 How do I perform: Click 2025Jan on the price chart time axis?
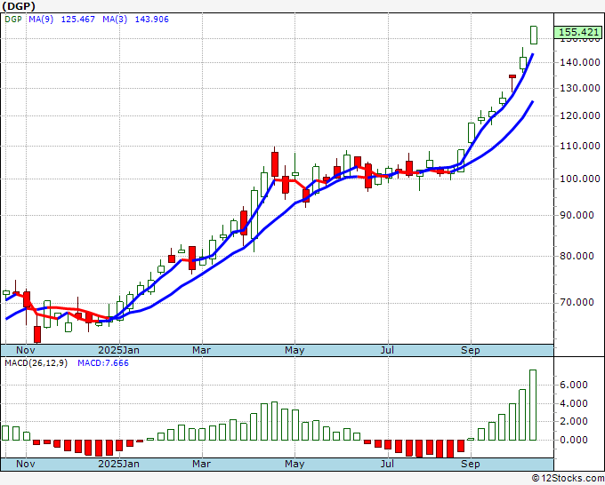[119, 350]
